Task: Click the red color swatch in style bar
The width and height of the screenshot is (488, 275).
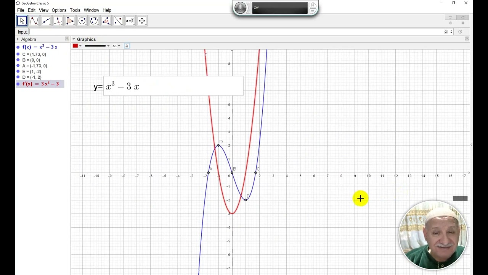Action: tap(75, 46)
